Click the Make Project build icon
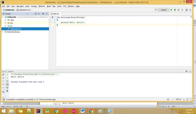 156,10
